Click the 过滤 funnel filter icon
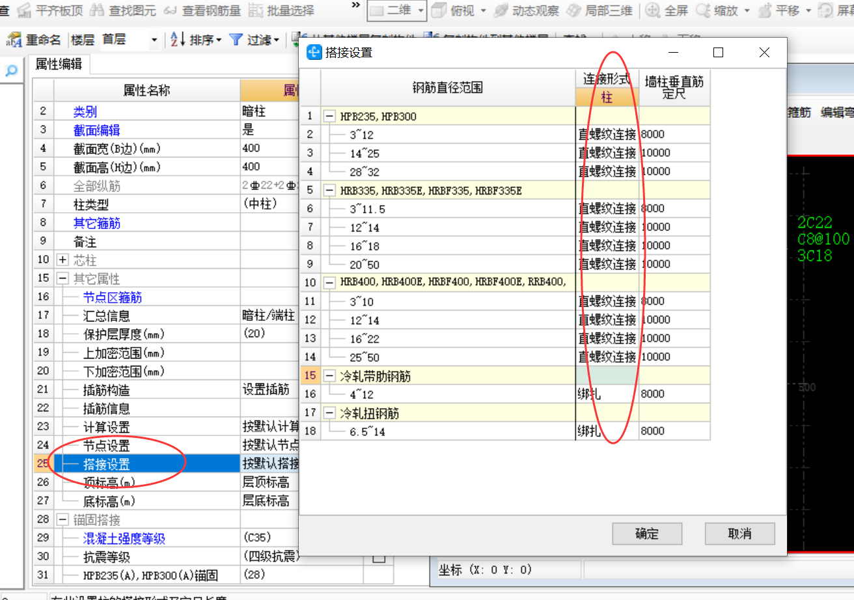 pyautogui.click(x=236, y=40)
